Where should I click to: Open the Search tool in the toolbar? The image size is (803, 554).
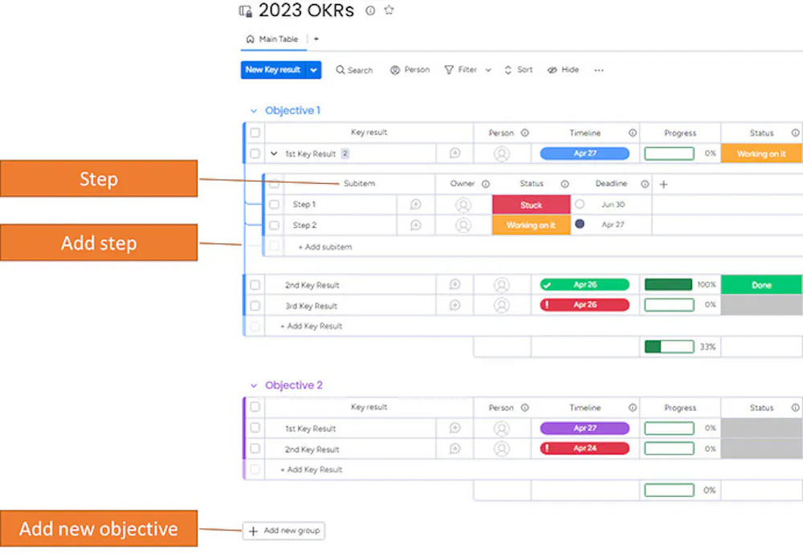point(354,70)
